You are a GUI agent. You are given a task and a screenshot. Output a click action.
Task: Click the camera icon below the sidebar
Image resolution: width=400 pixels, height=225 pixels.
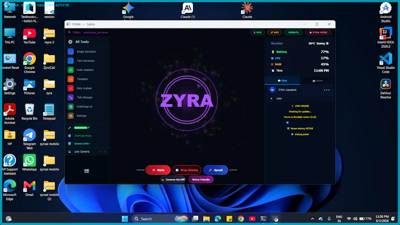[x=86, y=171]
